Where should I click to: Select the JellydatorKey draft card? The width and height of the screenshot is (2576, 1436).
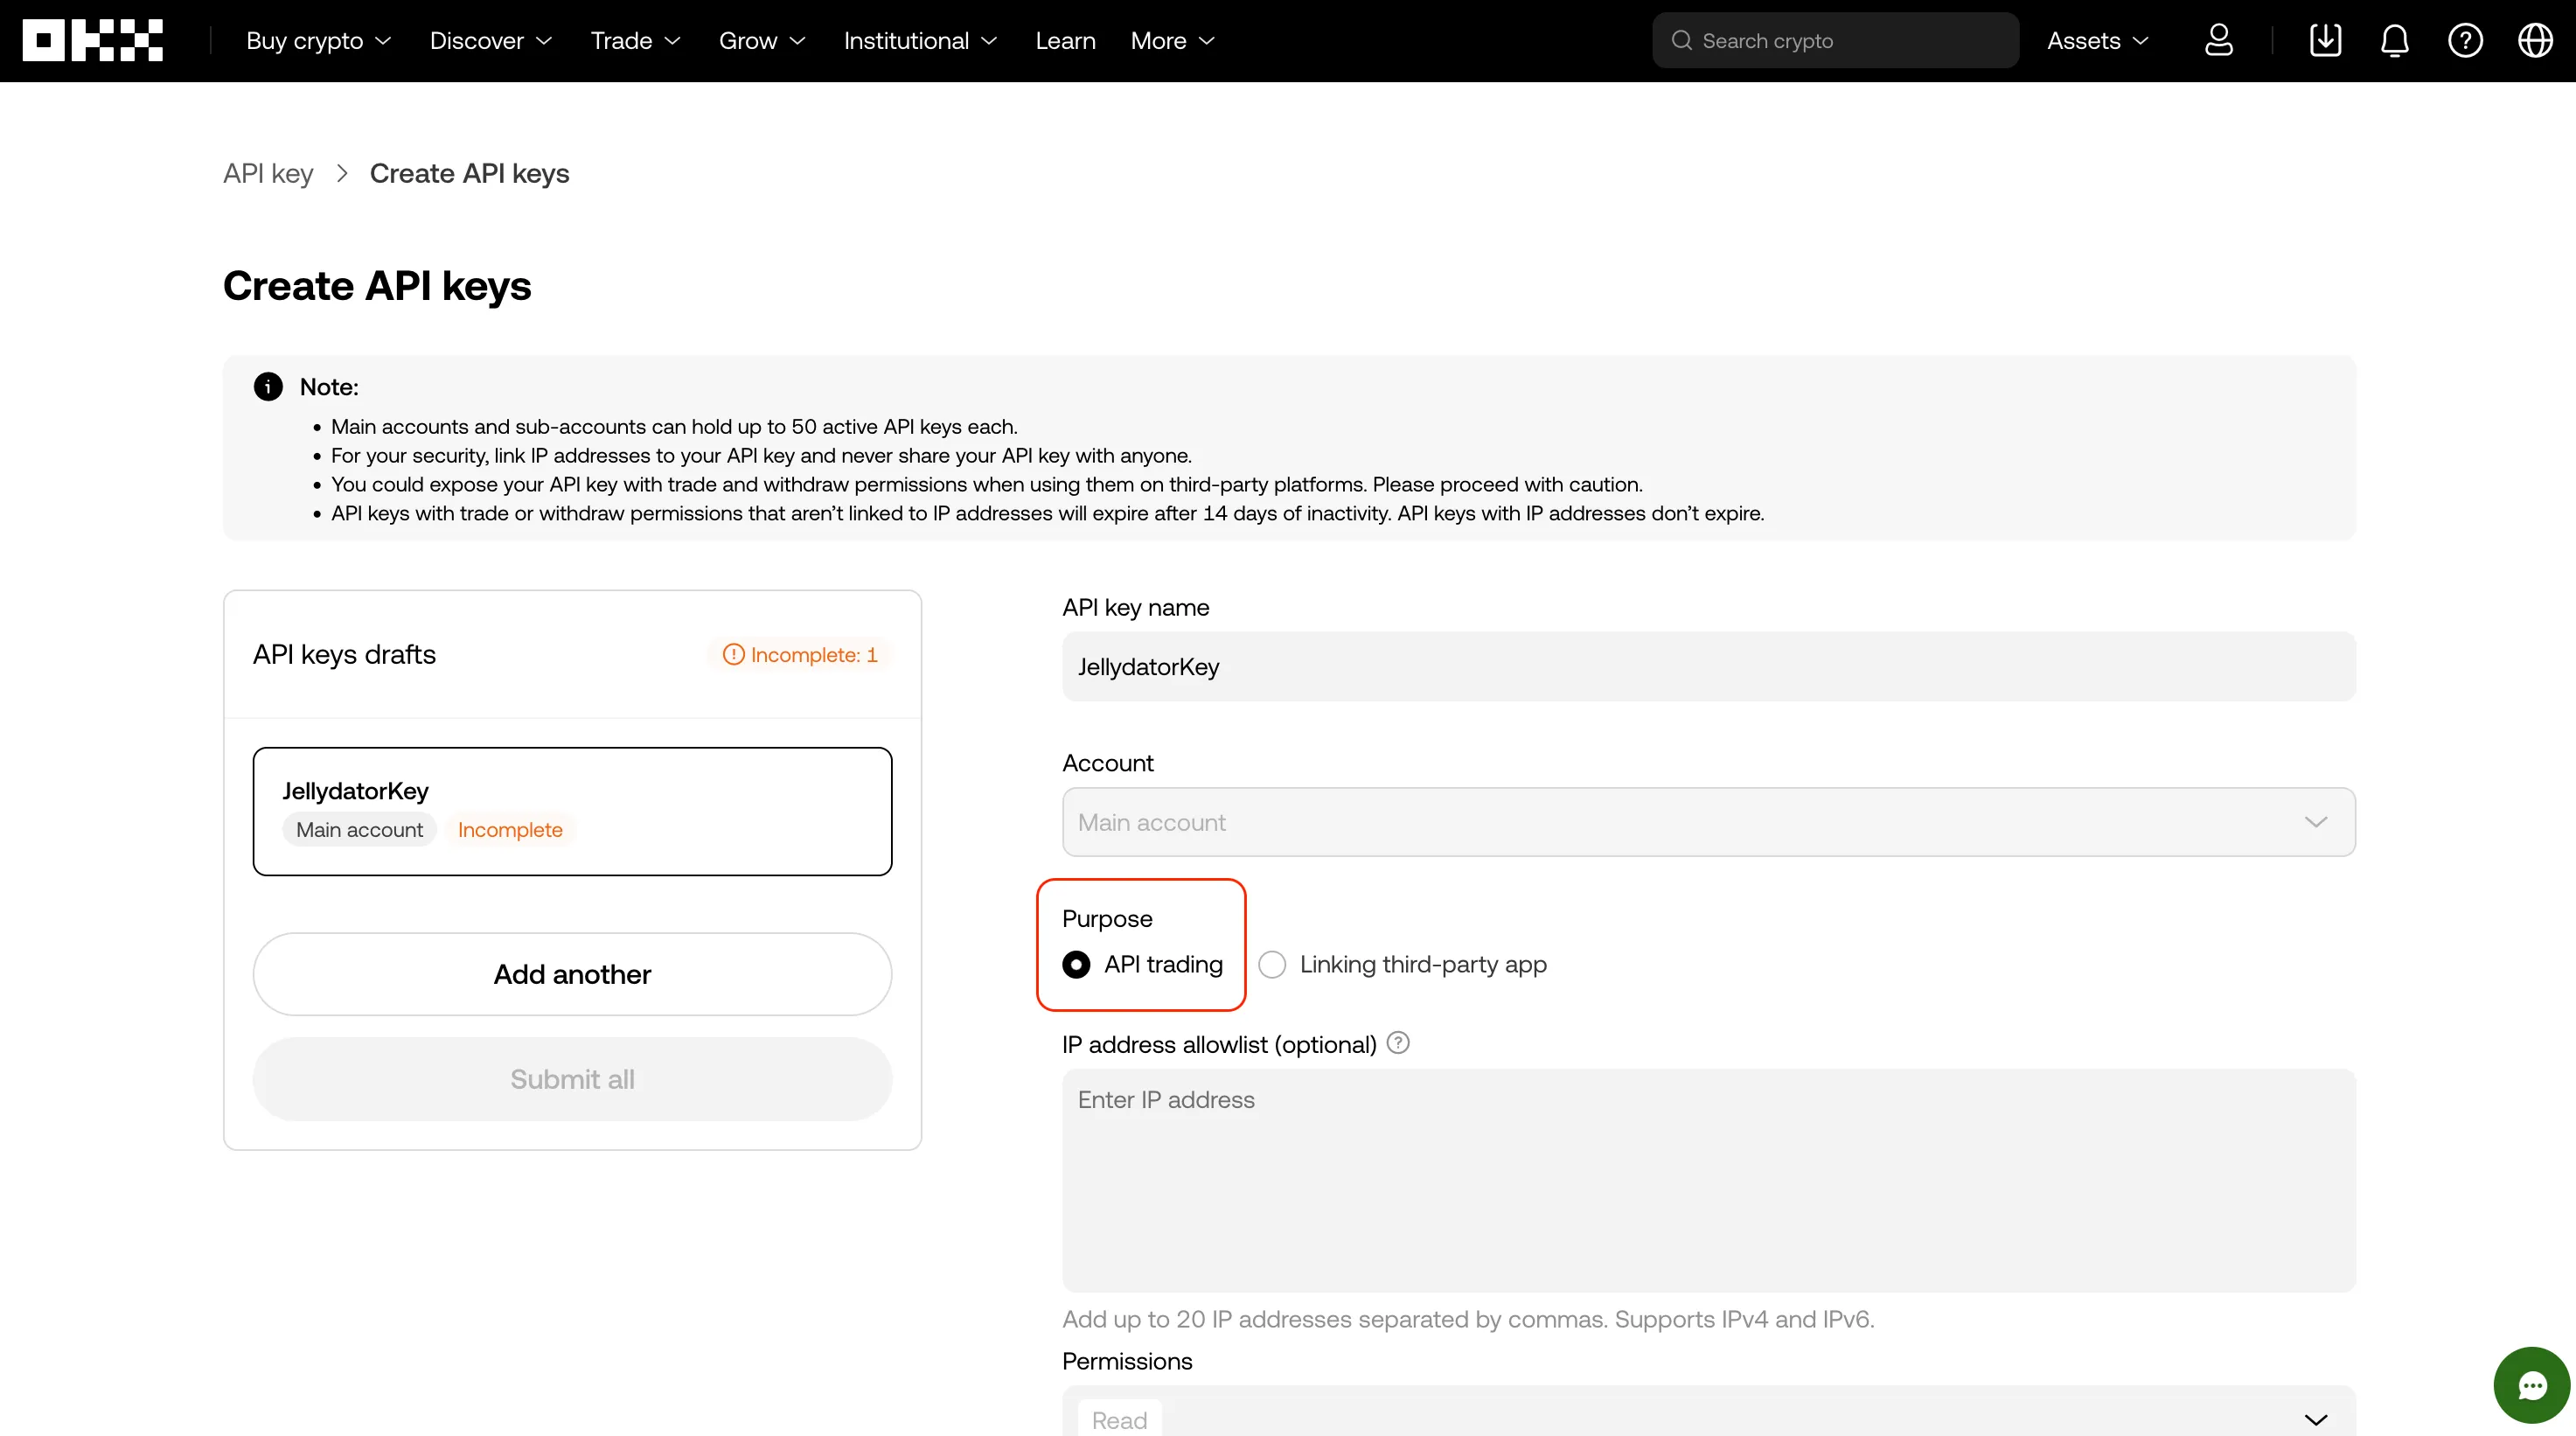(x=572, y=811)
